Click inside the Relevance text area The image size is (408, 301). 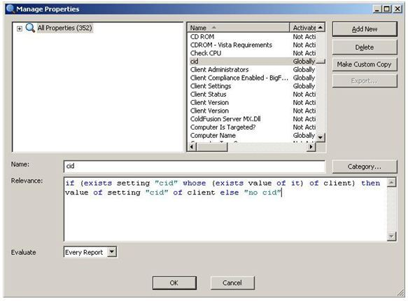[225, 209]
